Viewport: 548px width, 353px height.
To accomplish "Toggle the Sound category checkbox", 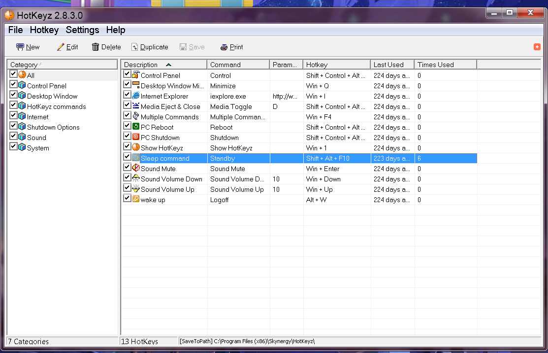I will (x=13, y=137).
